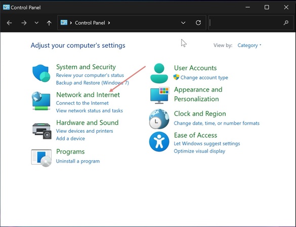Open the View by Category dropdown
Image resolution: width=296 pixels, height=227 pixels.
coord(249,46)
